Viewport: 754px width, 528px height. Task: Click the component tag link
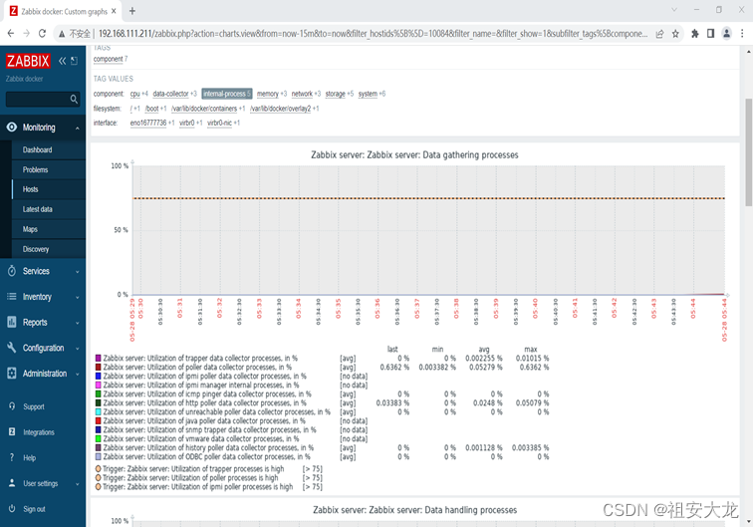click(109, 59)
